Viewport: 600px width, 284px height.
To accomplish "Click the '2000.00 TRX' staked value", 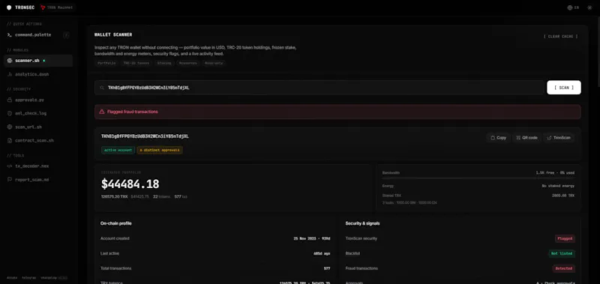I will [563, 195].
